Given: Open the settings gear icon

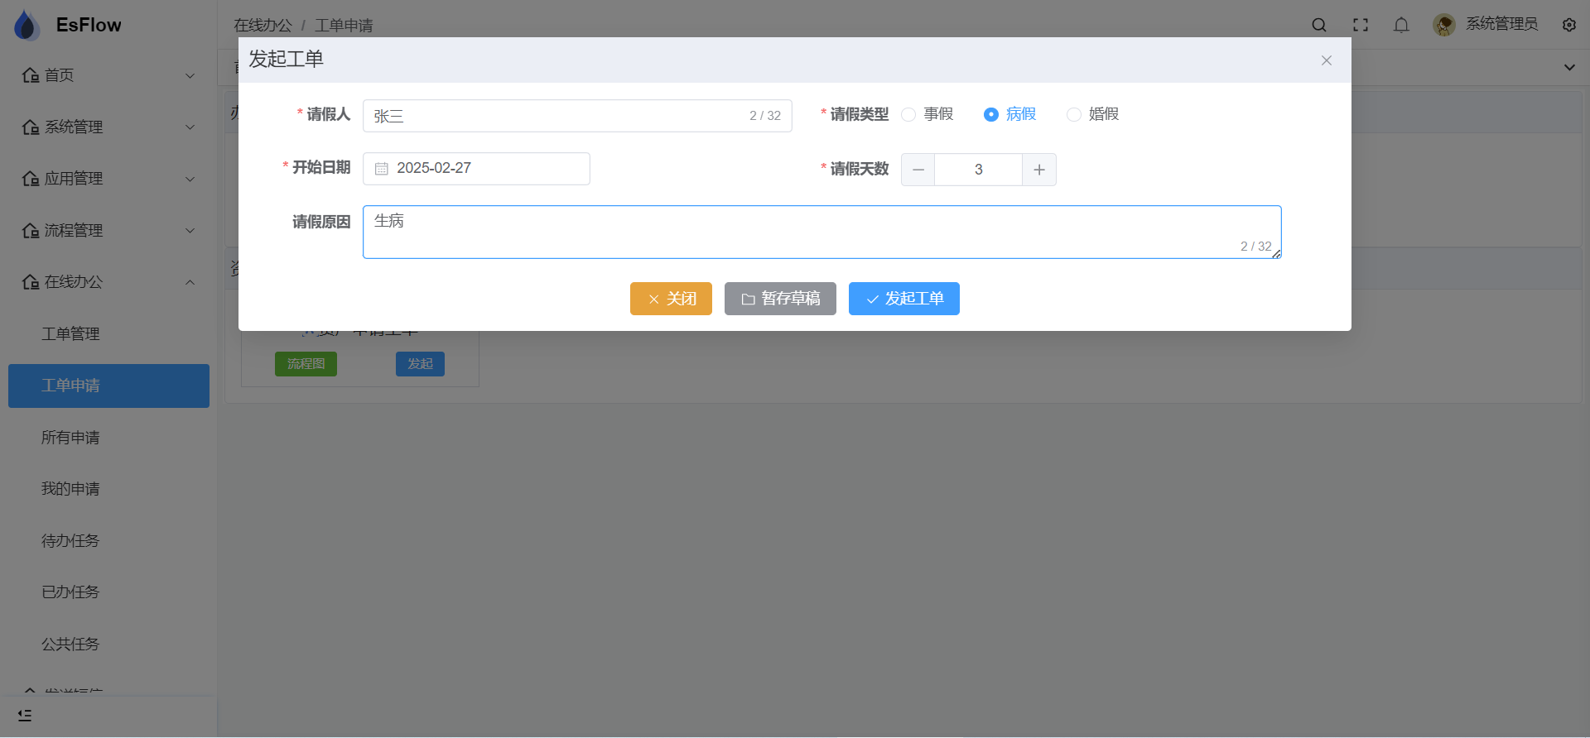Looking at the screenshot, I should (x=1569, y=25).
